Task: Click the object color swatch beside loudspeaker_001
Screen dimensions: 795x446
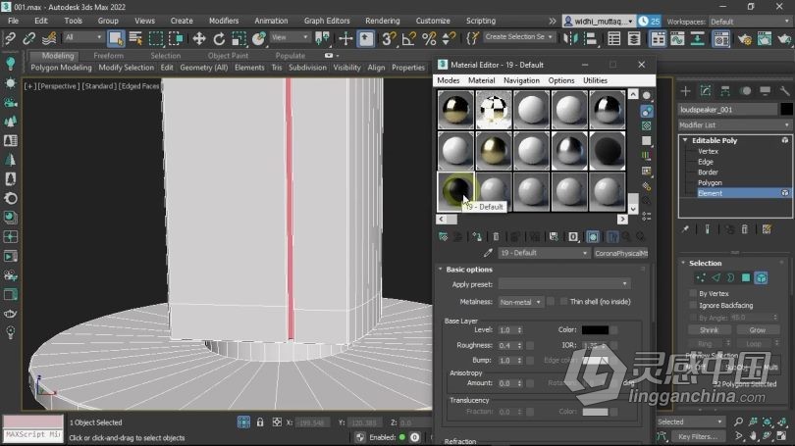Action: click(786, 109)
